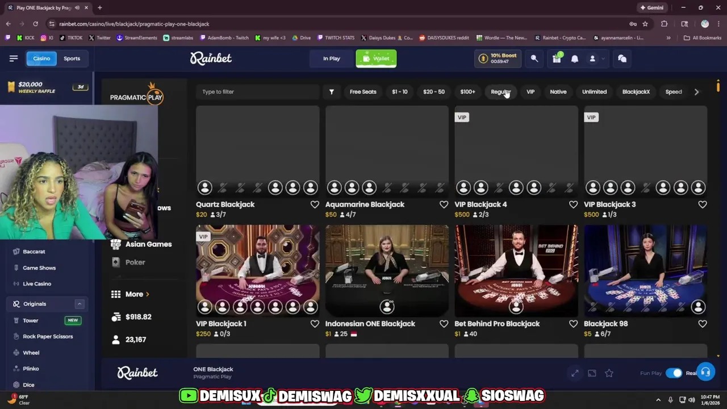Click the browser address bar
The width and height of the screenshot is (727, 409).
pyautogui.click(x=335, y=24)
